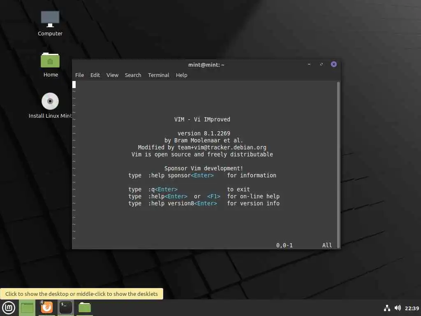
Task: Click the team+vim@tracker.debian.org line
Action: [202, 147]
